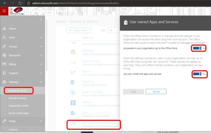Click the Deploy Add-In button
Screen dimensions: 211x133
[x=79, y=30]
